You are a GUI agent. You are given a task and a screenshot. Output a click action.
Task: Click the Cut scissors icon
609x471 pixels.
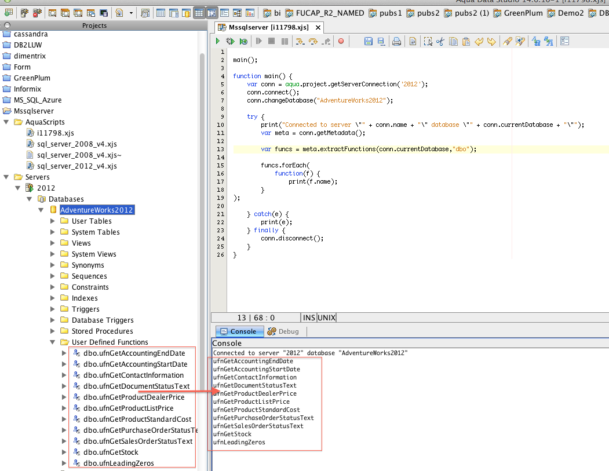440,41
